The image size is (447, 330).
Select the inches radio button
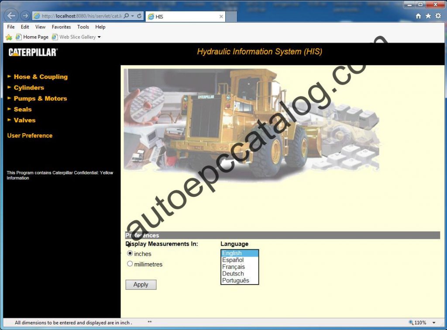[130, 253]
